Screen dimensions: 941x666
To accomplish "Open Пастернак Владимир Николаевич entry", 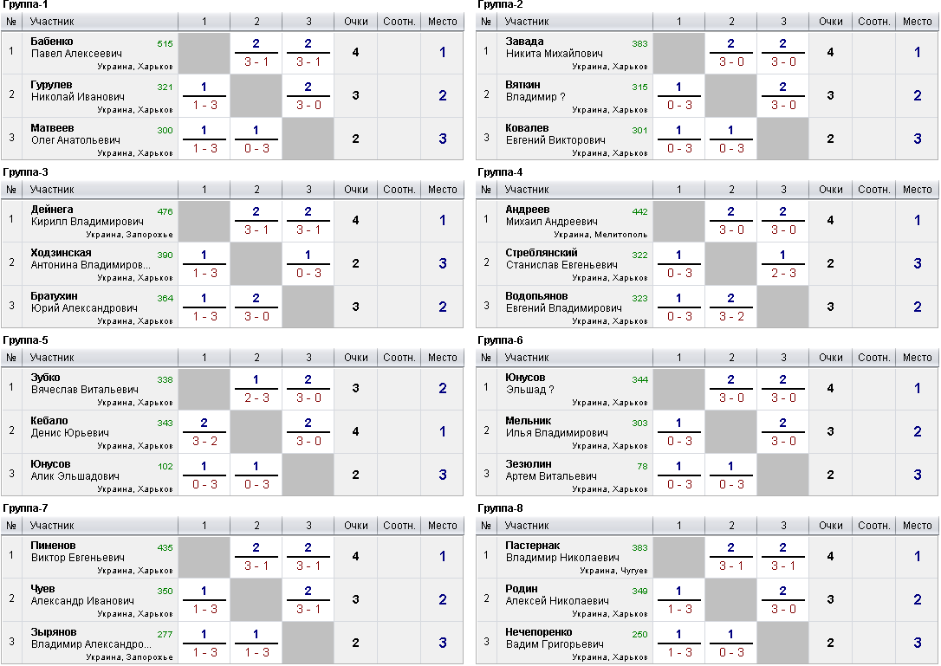I will 562,552.
